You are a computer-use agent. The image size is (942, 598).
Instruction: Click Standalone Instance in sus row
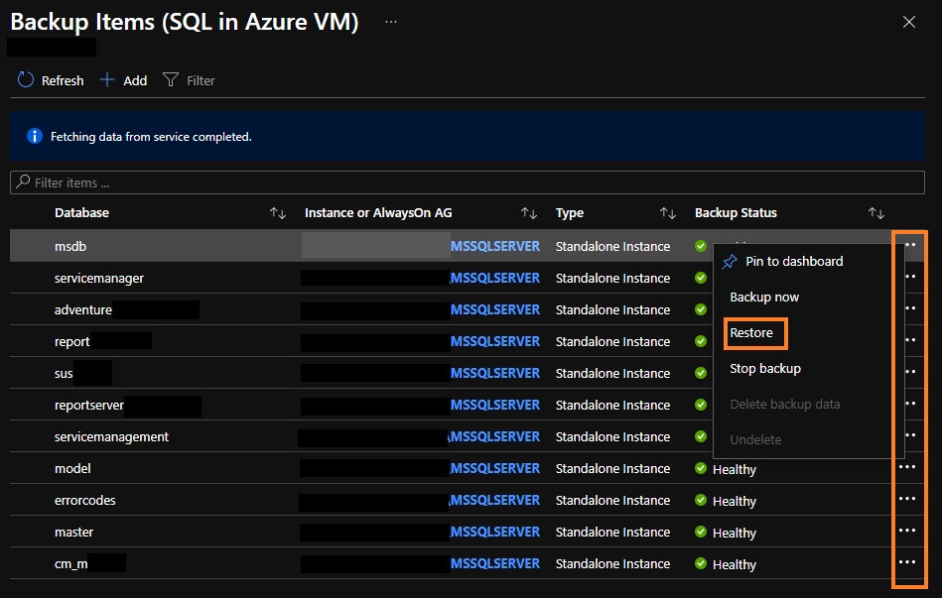(x=612, y=374)
